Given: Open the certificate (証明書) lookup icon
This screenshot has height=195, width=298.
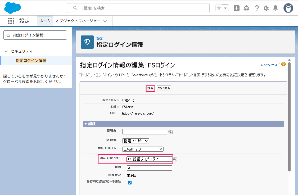Looking at the screenshot, I should 170,132.
